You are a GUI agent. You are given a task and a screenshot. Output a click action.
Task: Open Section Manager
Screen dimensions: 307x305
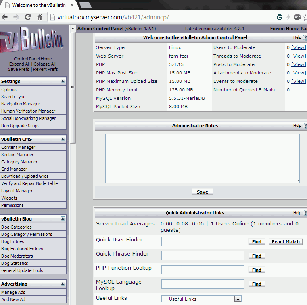(x=33, y=155)
